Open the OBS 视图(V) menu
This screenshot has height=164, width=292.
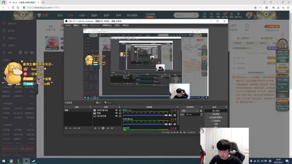click(x=84, y=25)
